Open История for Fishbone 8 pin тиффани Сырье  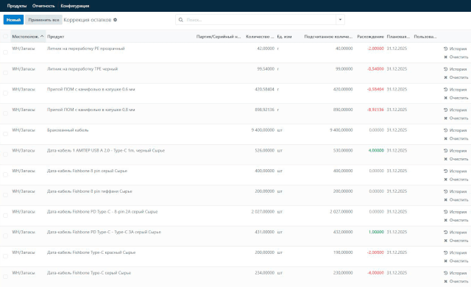click(455, 191)
